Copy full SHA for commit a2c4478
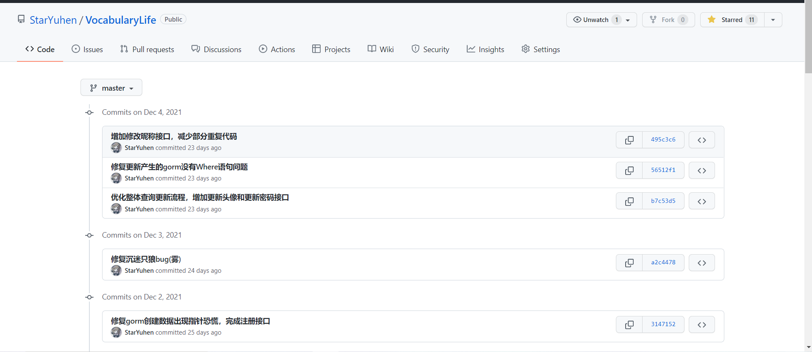Viewport: 812px width, 352px height. coord(629,263)
